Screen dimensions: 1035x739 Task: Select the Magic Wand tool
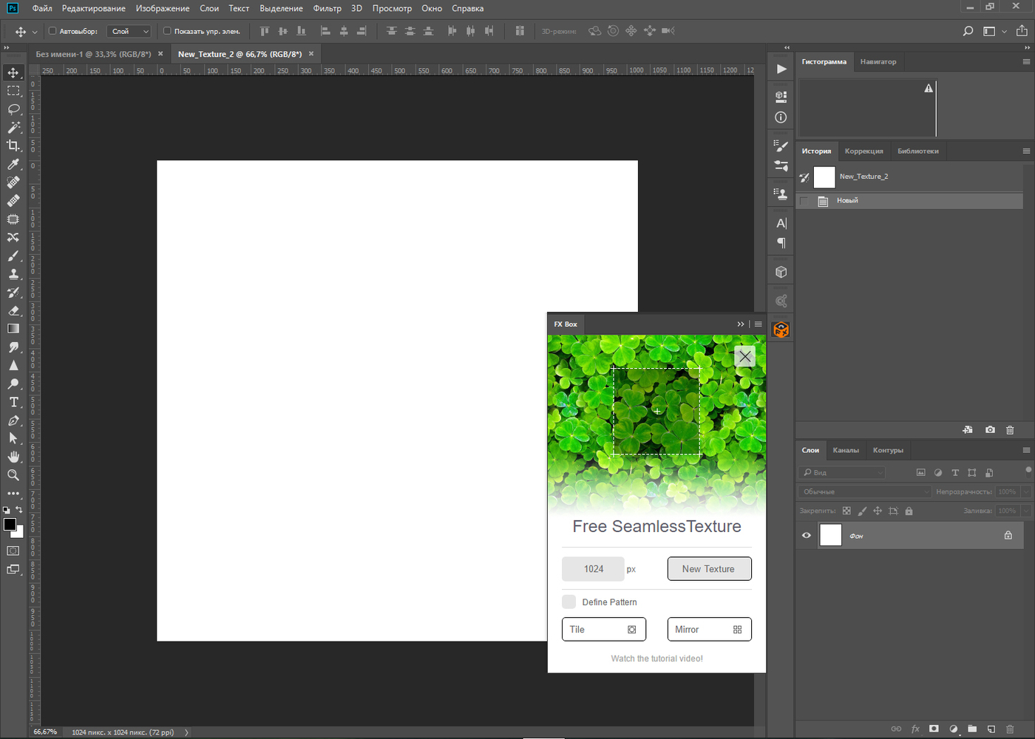click(13, 128)
